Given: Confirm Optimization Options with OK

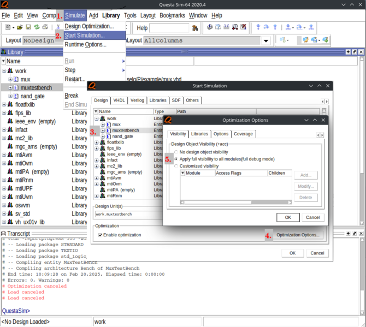Looking at the screenshot, I should coord(288,217).
